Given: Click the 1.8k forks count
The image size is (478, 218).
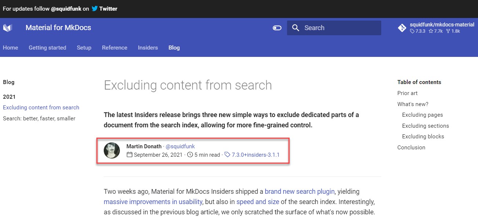Looking at the screenshot, I should pyautogui.click(x=456, y=31).
